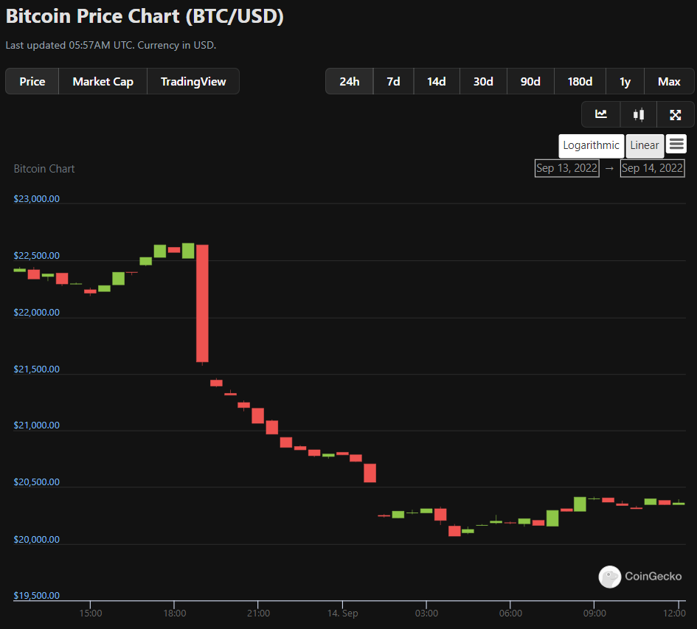The width and height of the screenshot is (697, 629).
Task: Click the Bitcoin Chart title text
Action: [x=44, y=169]
